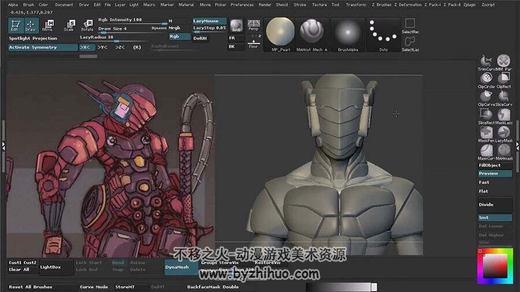Select the Edit mode icon
Image resolution: width=520 pixels, height=292 pixels.
(x=15, y=25)
